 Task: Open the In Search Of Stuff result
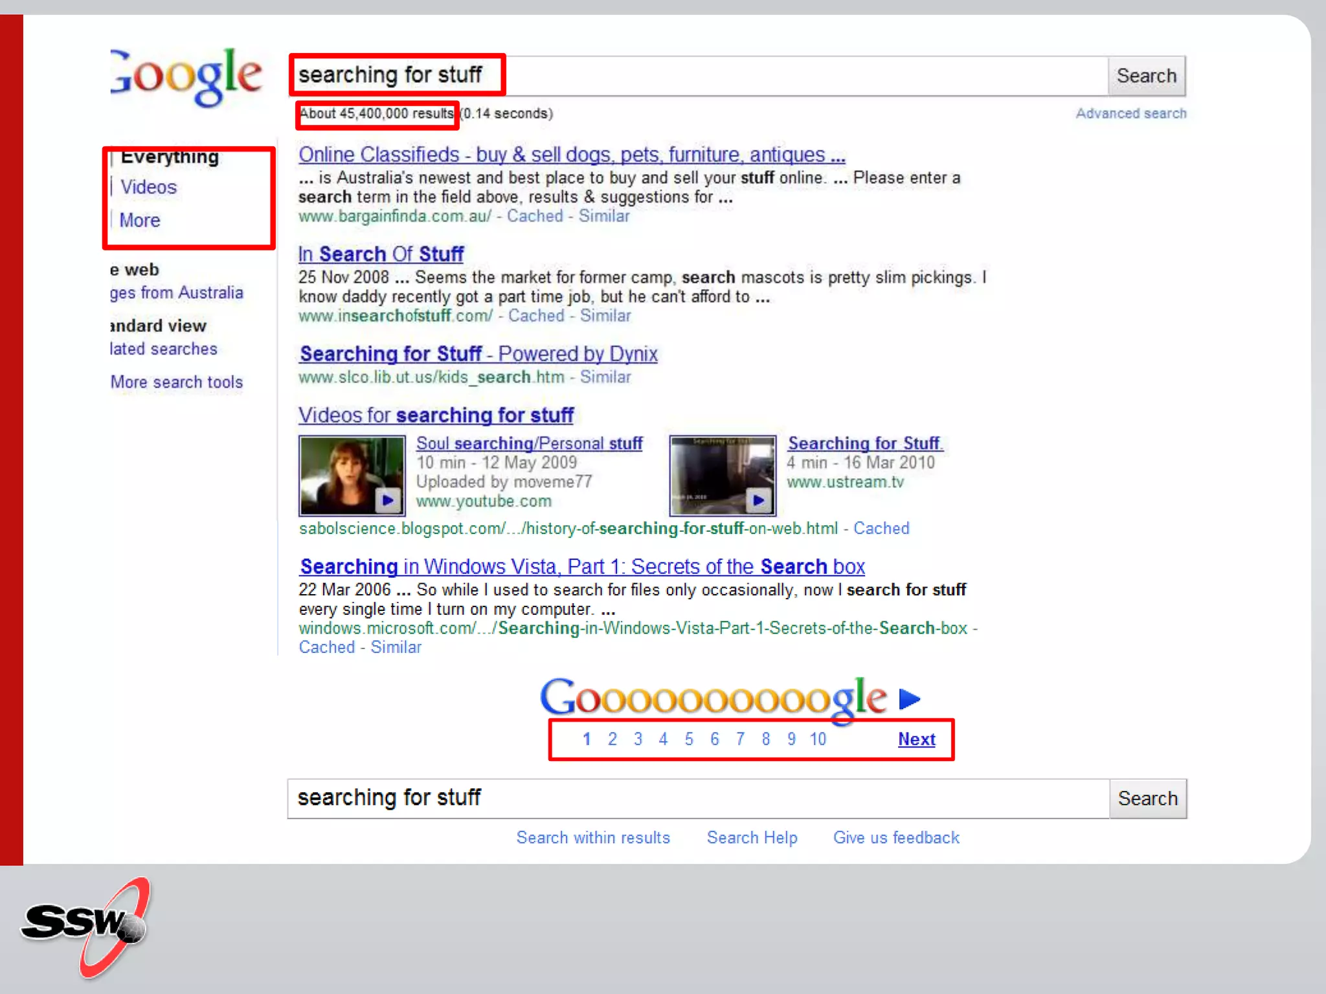[x=381, y=254]
